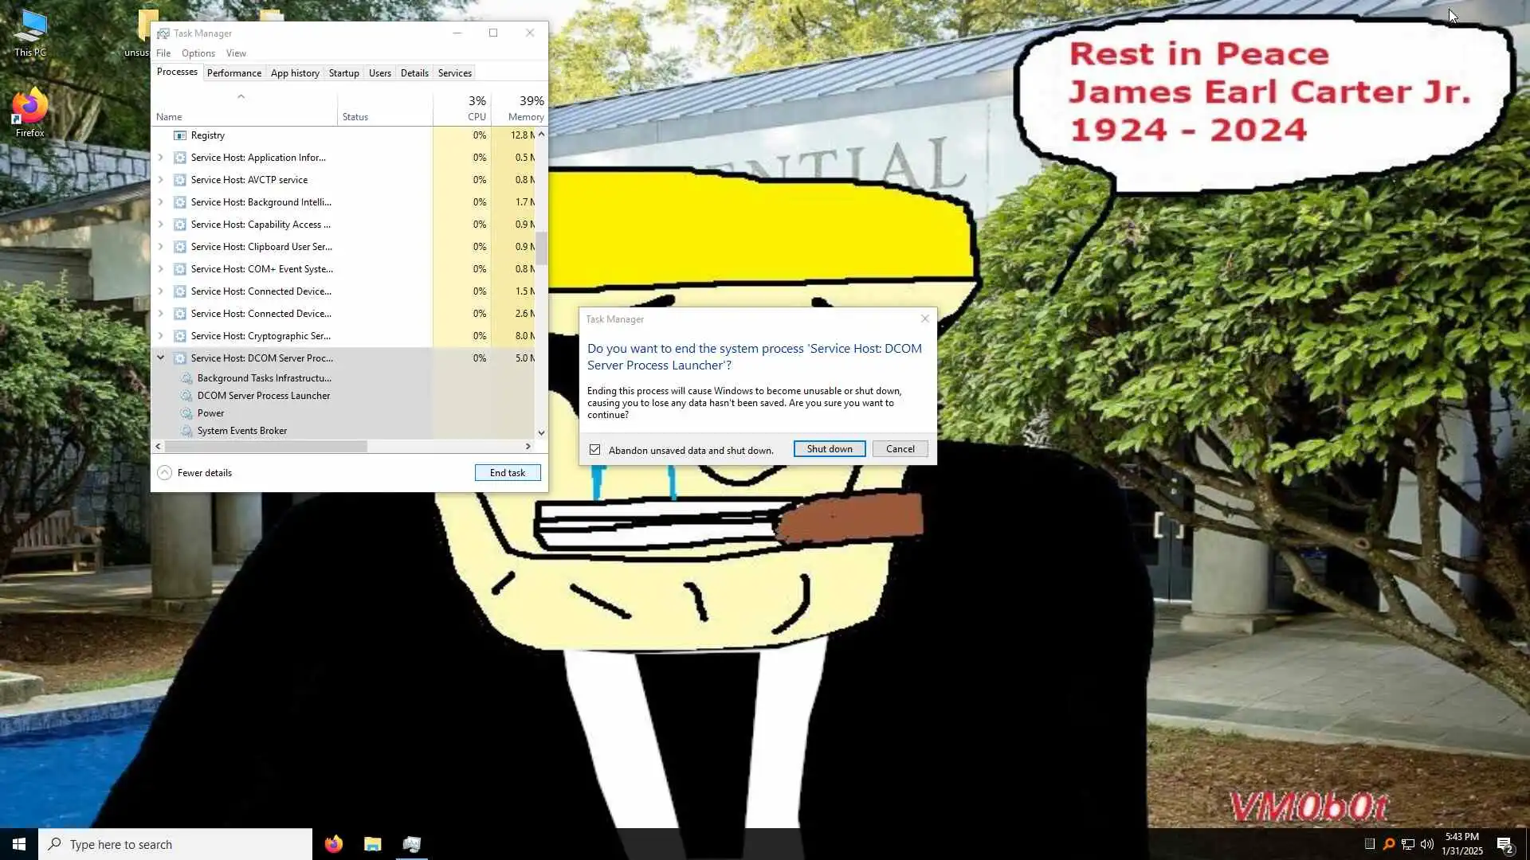The image size is (1530, 860).
Task: Uncheck Abandon unsaved data and shut down
Action: (x=594, y=450)
